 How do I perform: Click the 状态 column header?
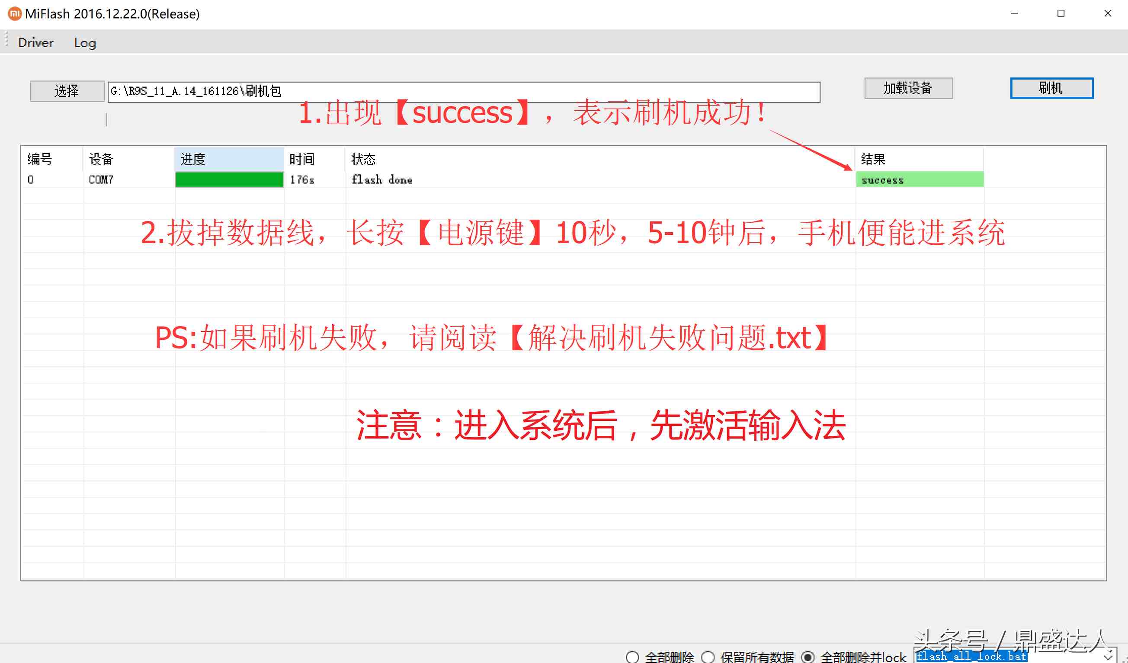tap(600, 159)
